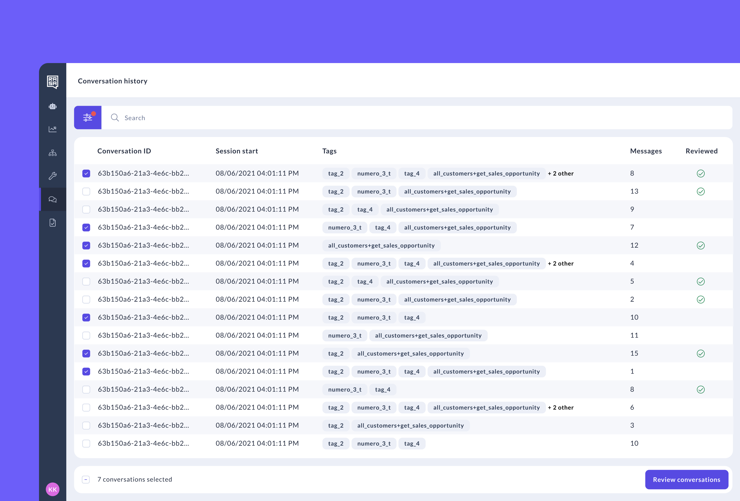Select the conversations chat sidebar icon

pos(52,199)
